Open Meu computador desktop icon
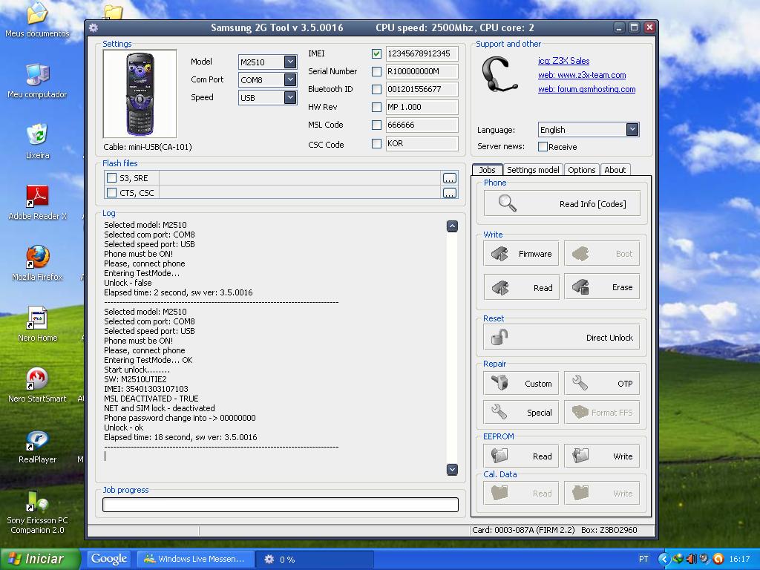This screenshot has height=570, width=760. [x=37, y=82]
